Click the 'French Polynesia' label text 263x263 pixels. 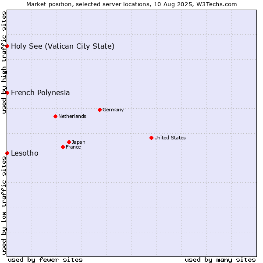point(40,93)
